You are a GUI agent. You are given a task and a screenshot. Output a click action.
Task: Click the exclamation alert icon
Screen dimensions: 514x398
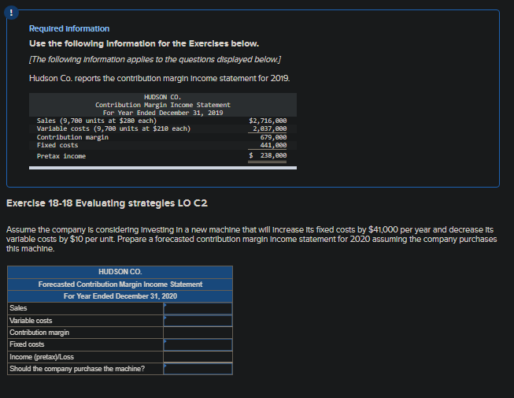(11, 13)
